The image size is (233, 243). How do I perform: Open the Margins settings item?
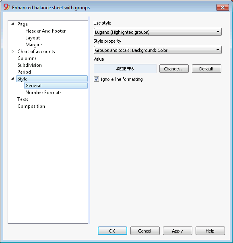[x=34, y=45]
